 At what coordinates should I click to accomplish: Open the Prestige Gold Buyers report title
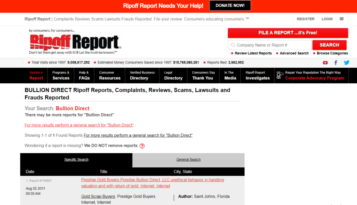pos(153,183)
